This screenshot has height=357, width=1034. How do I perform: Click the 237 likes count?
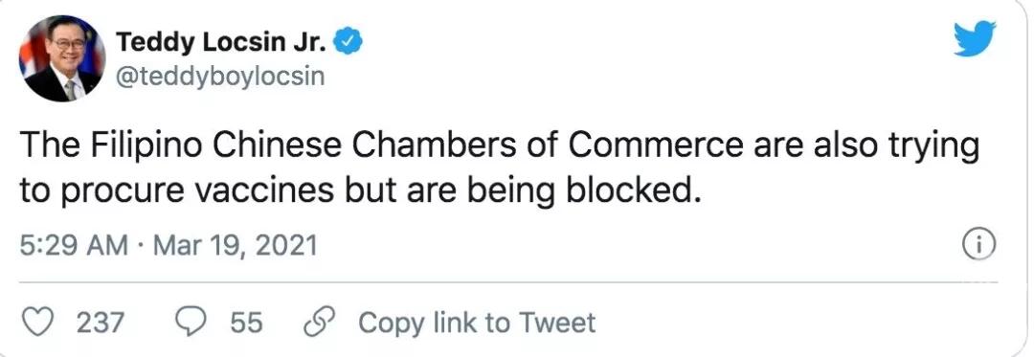(101, 324)
